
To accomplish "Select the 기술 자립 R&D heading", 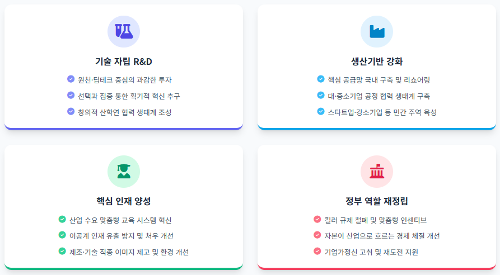I will pos(124,61).
